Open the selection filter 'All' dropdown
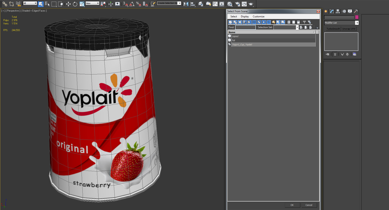Viewport: 389px width, 210px height. [30, 3]
